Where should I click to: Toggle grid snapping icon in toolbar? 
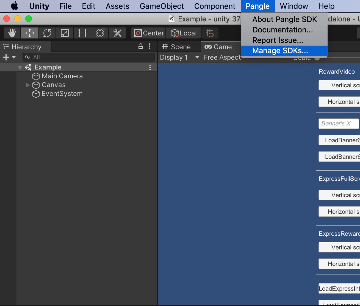pos(210,33)
